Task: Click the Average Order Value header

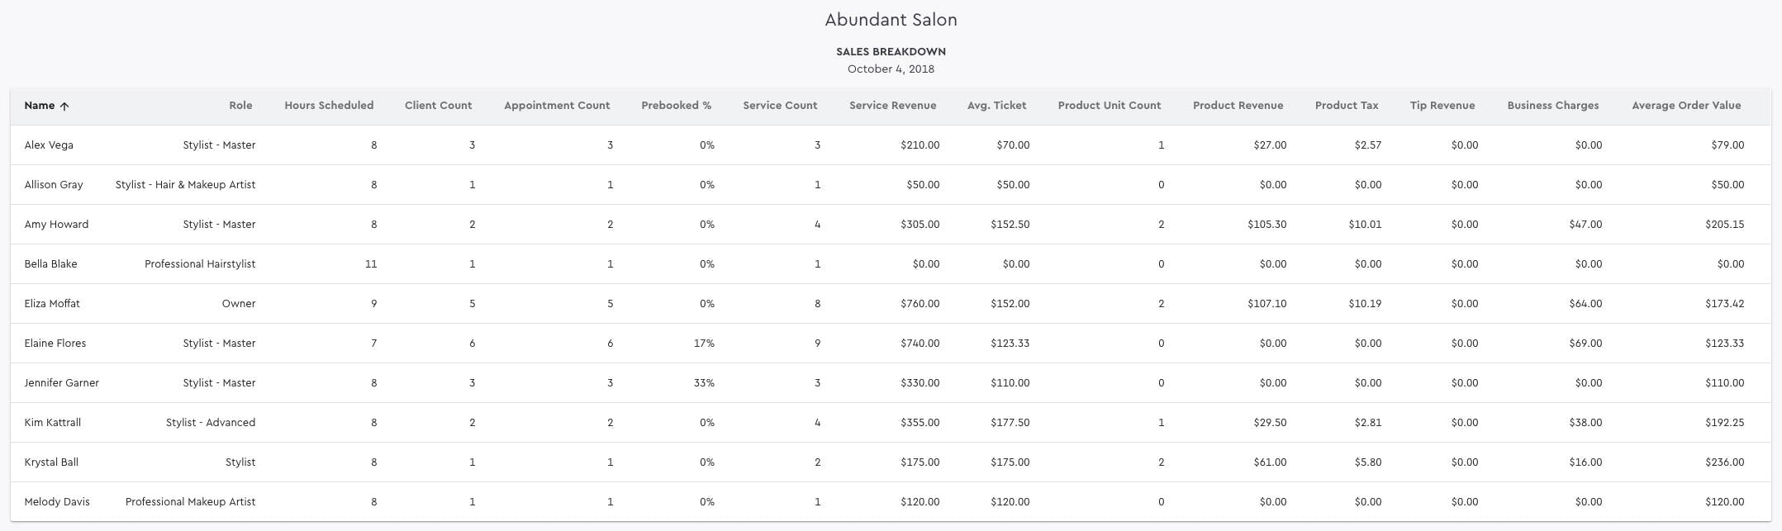Action: (x=1685, y=106)
